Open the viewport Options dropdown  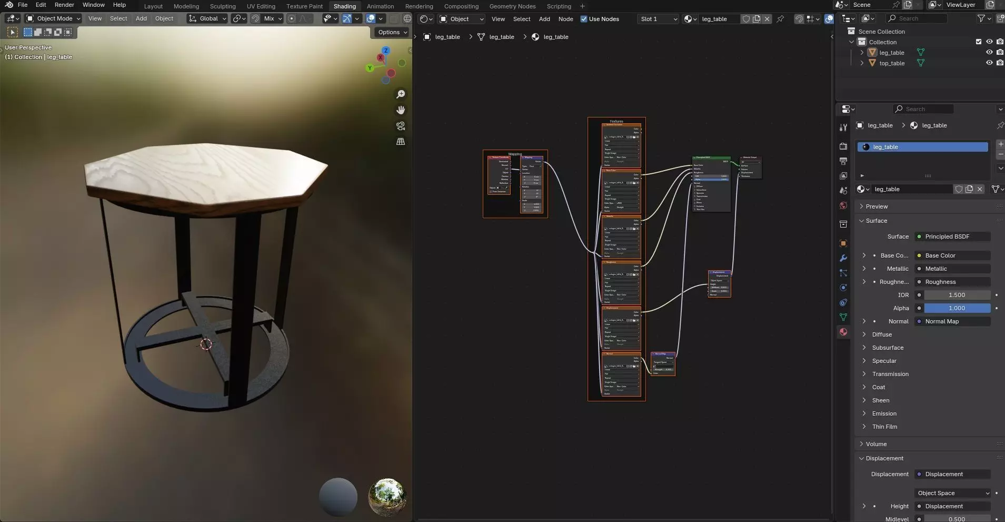coord(393,32)
